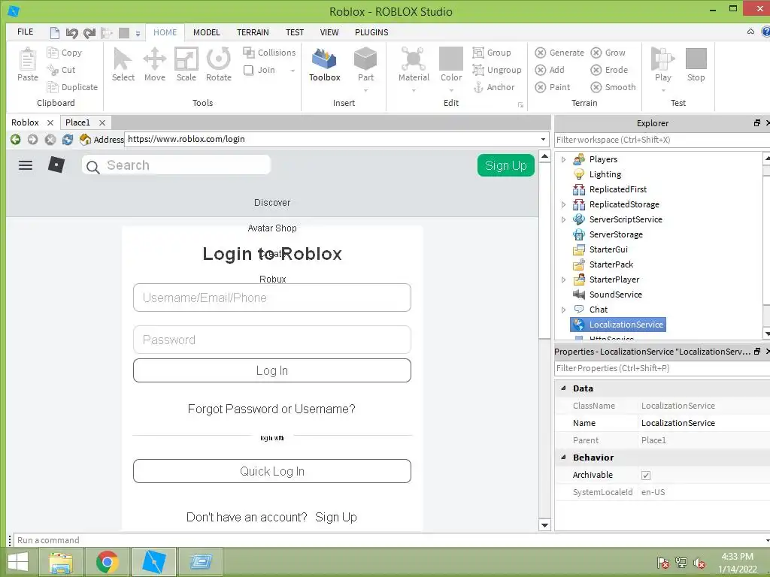Open Chrome from the taskbar
Image resolution: width=770 pixels, height=577 pixels.
107,562
